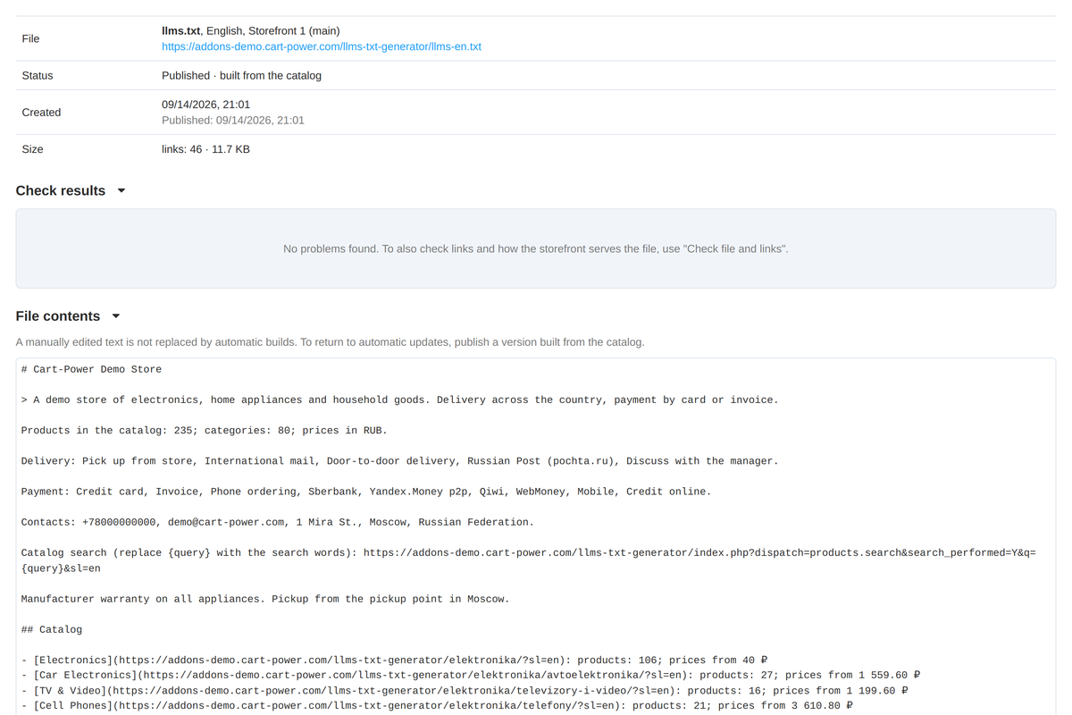This screenshot has height=715, width=1072.
Task: Click the 'Delivery: Pick up from store' line
Action: pyautogui.click(x=400, y=461)
